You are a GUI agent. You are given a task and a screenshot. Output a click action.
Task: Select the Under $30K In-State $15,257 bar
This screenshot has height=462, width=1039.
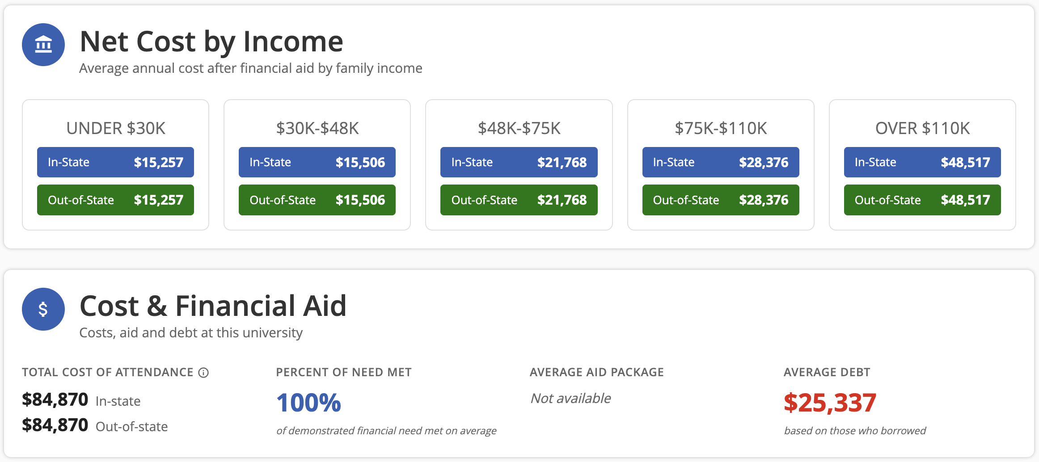point(115,162)
